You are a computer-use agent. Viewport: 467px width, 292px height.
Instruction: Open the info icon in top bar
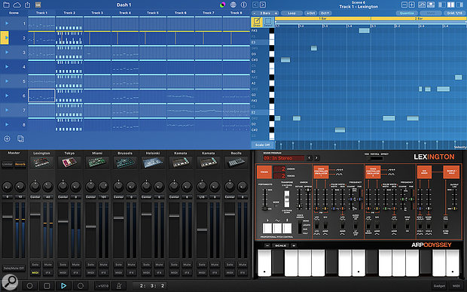point(244,5)
